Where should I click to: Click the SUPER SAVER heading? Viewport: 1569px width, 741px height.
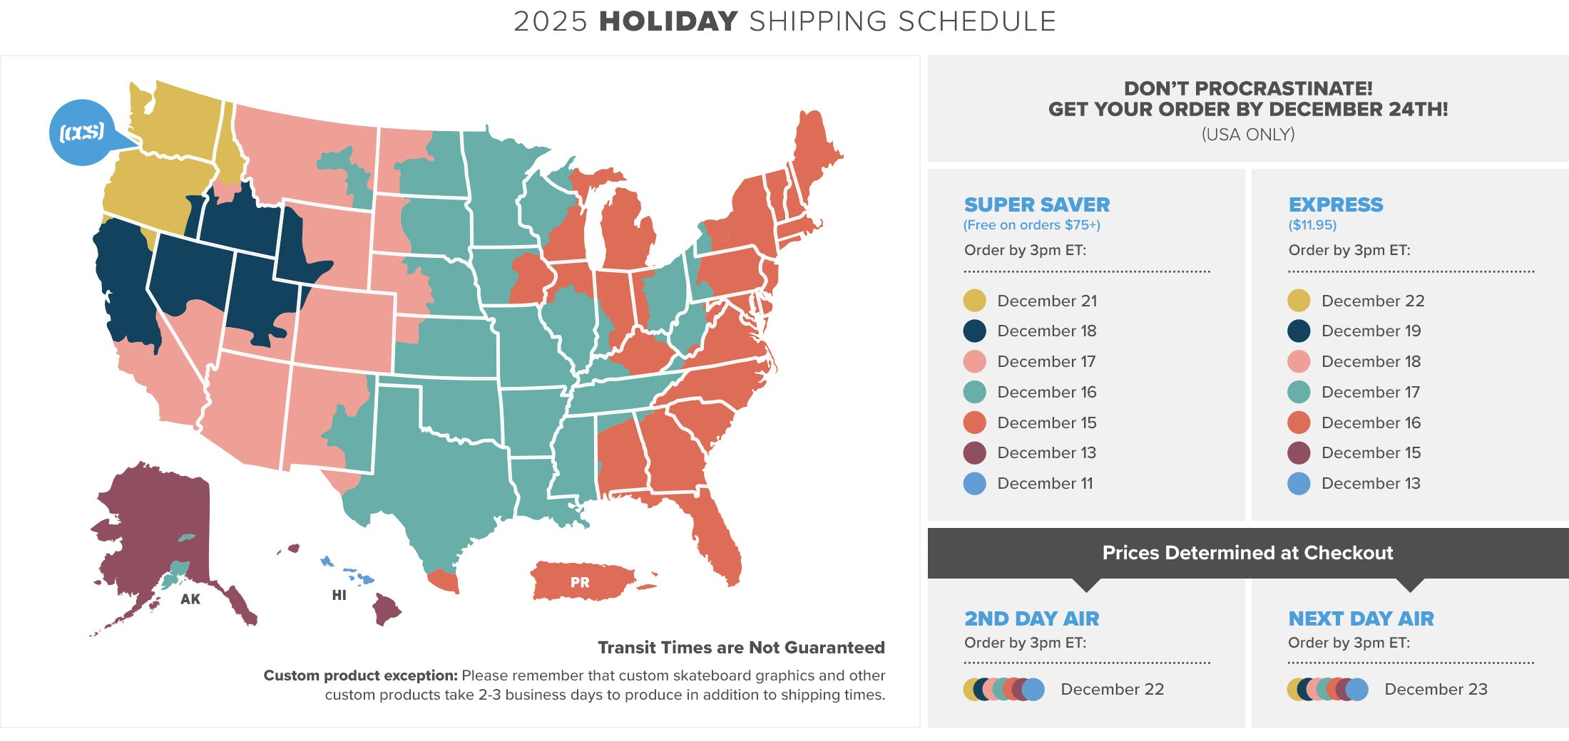pos(1037,205)
